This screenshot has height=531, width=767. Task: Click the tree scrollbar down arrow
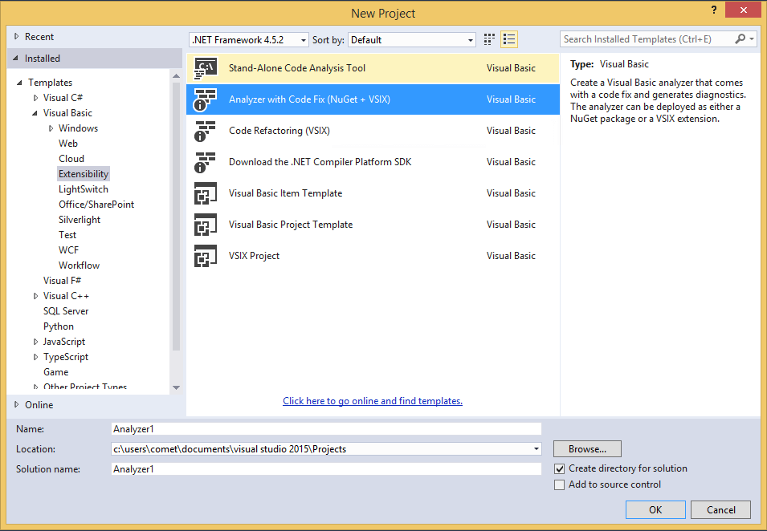point(176,387)
